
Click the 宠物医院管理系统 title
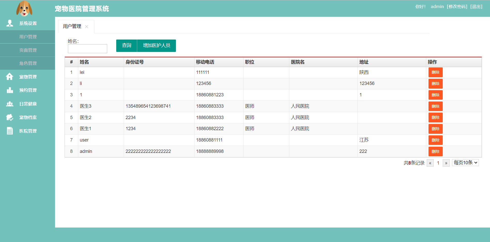point(82,9)
